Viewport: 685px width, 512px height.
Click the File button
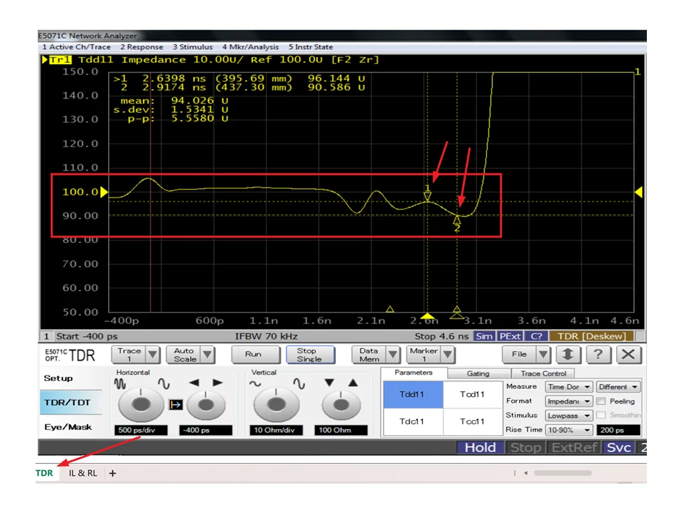pos(519,354)
